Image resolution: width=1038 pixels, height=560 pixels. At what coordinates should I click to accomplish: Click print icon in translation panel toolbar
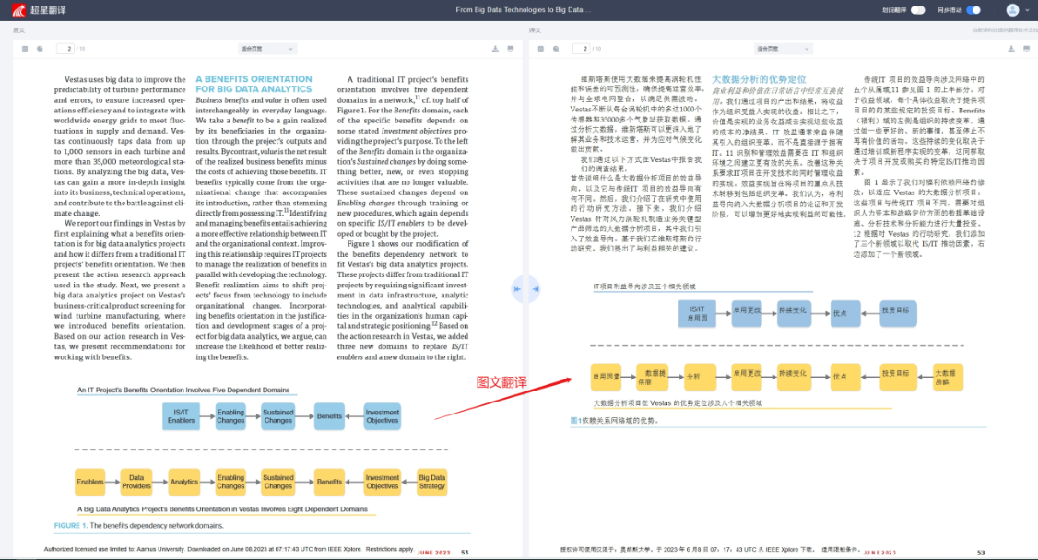pyautogui.click(x=1027, y=48)
